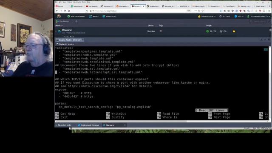The image size is (272, 153).
Task: Click the meta.discourse.org URL line in terminal
Action: point(103,86)
